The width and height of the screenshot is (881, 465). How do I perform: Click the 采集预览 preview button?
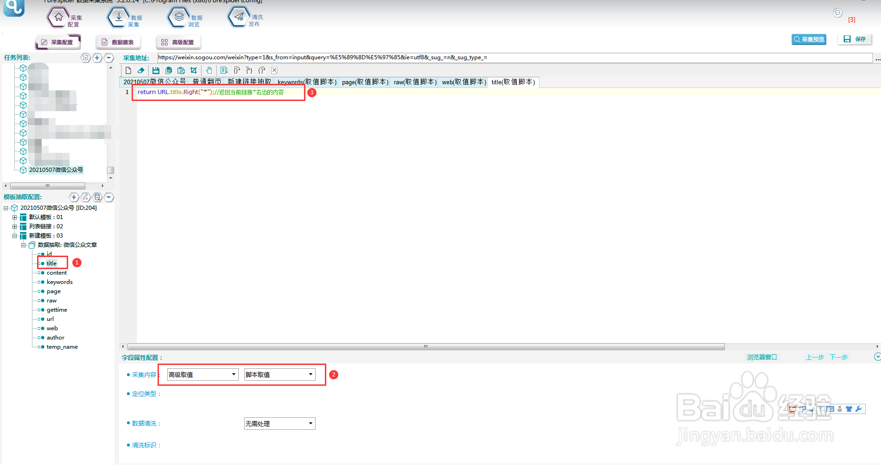(809, 39)
